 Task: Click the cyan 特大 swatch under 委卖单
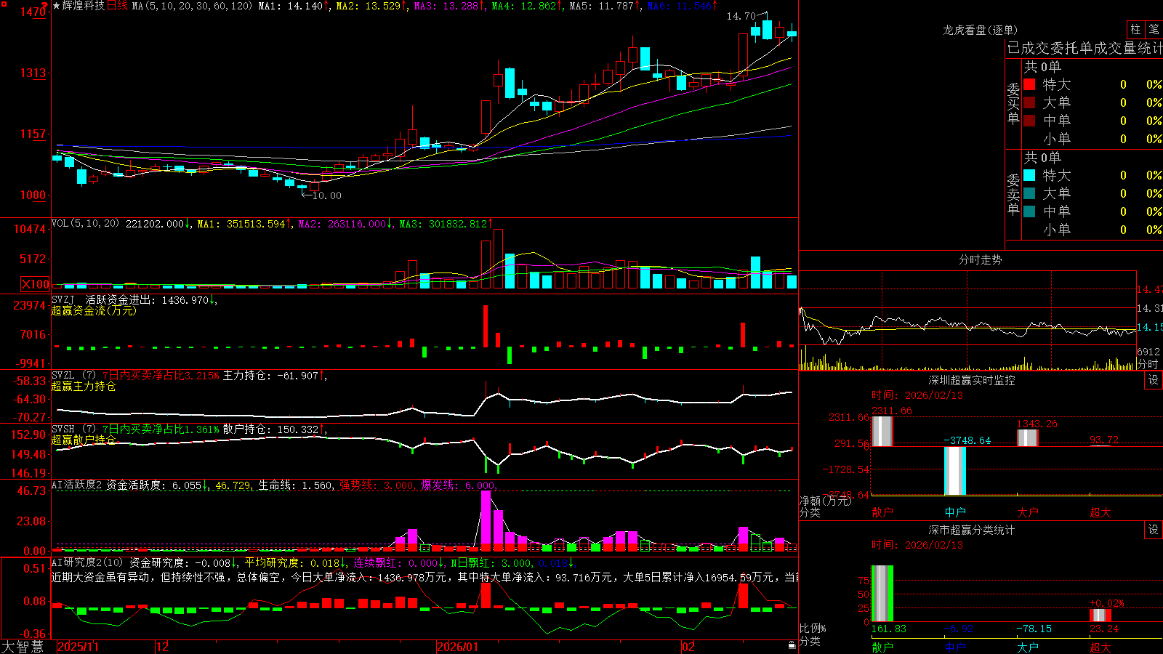point(1029,175)
